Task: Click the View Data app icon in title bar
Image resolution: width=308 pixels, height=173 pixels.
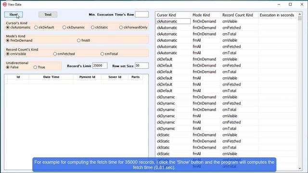Action: (5, 4)
